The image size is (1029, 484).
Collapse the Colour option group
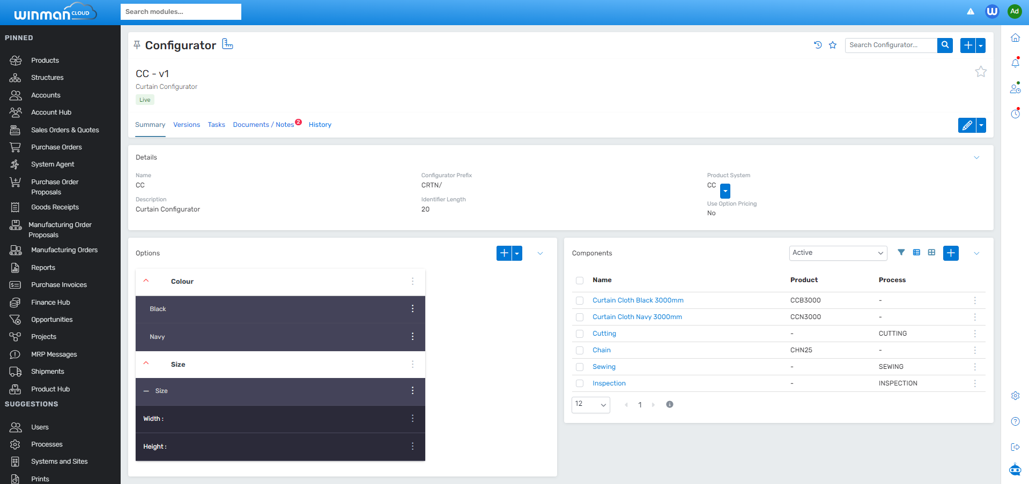click(146, 281)
